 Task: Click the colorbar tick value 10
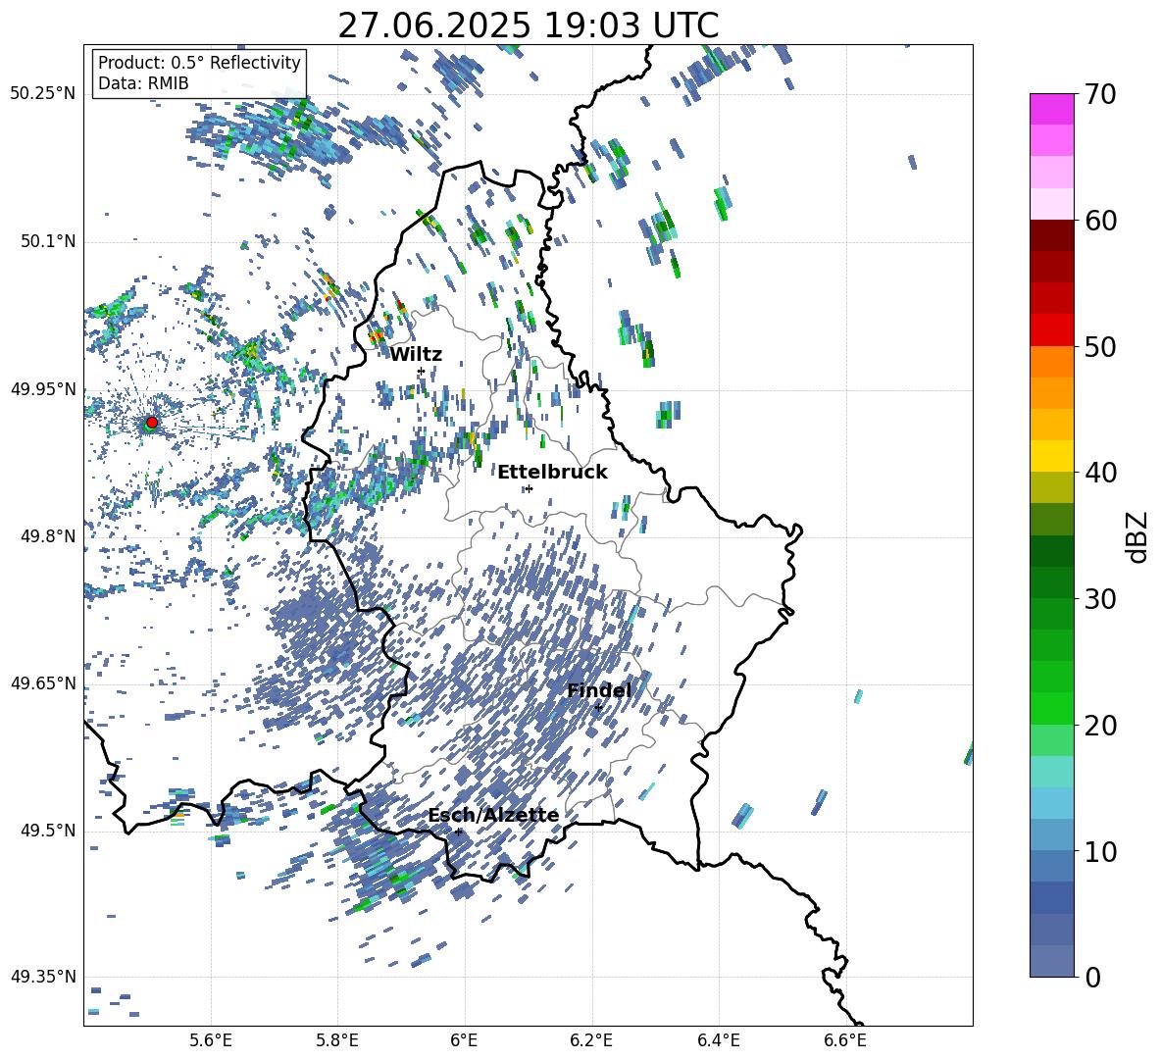pos(1100,851)
